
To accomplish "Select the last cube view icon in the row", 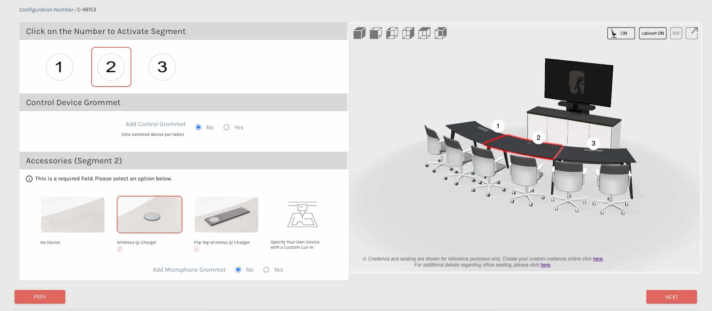I will click(x=441, y=33).
